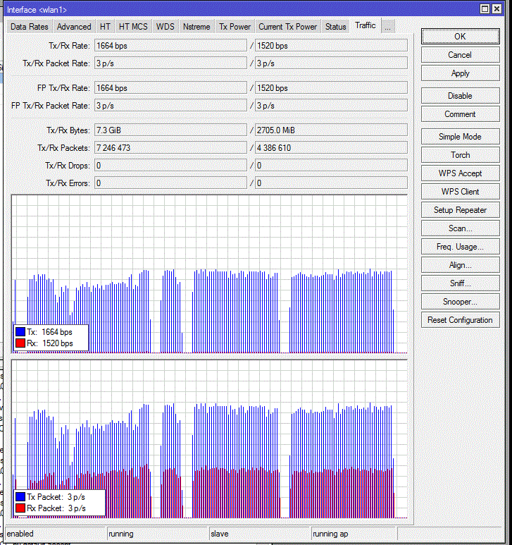Screen dimensions: 512x545
Task: Click the Rx Packets field 4 386 610
Action: 331,148
